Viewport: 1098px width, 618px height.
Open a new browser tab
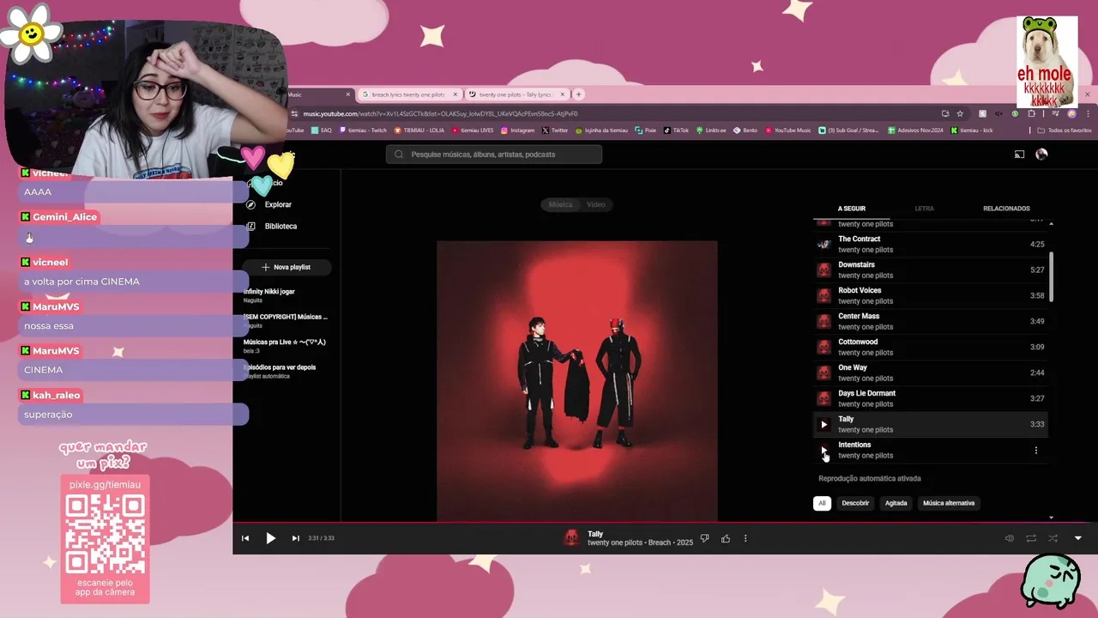[579, 94]
